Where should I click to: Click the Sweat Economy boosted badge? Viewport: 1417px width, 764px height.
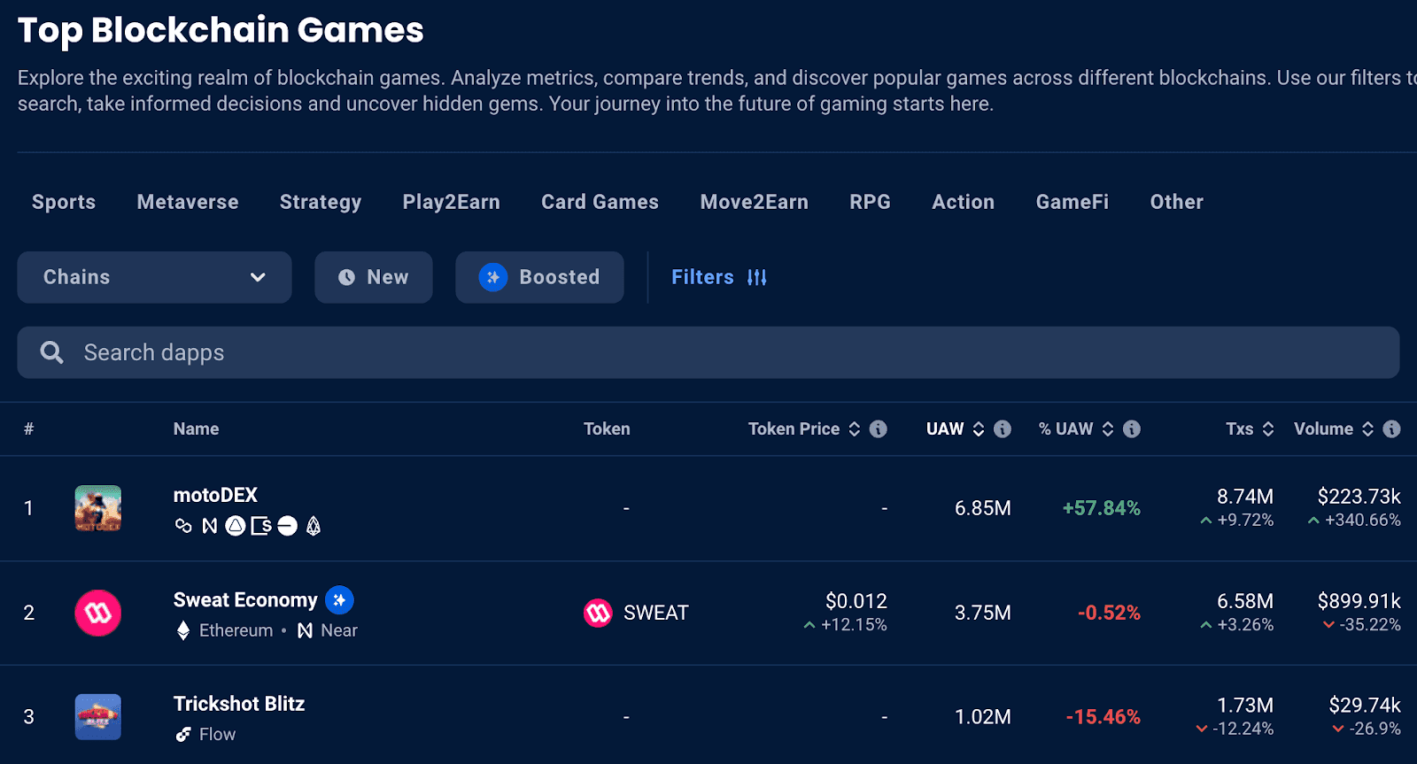point(339,600)
